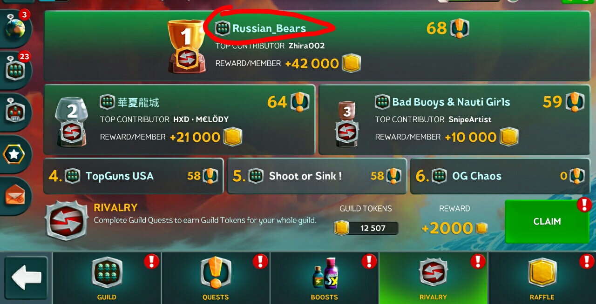The height and width of the screenshot is (304, 596).
Task: Open the Russian_Bears guild entry
Action: [x=317, y=46]
